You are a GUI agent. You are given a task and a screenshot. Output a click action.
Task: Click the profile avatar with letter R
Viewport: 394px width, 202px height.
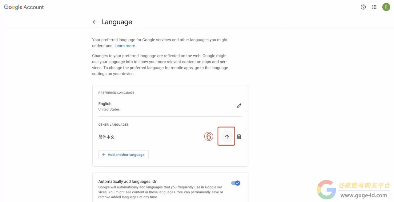[386, 7]
